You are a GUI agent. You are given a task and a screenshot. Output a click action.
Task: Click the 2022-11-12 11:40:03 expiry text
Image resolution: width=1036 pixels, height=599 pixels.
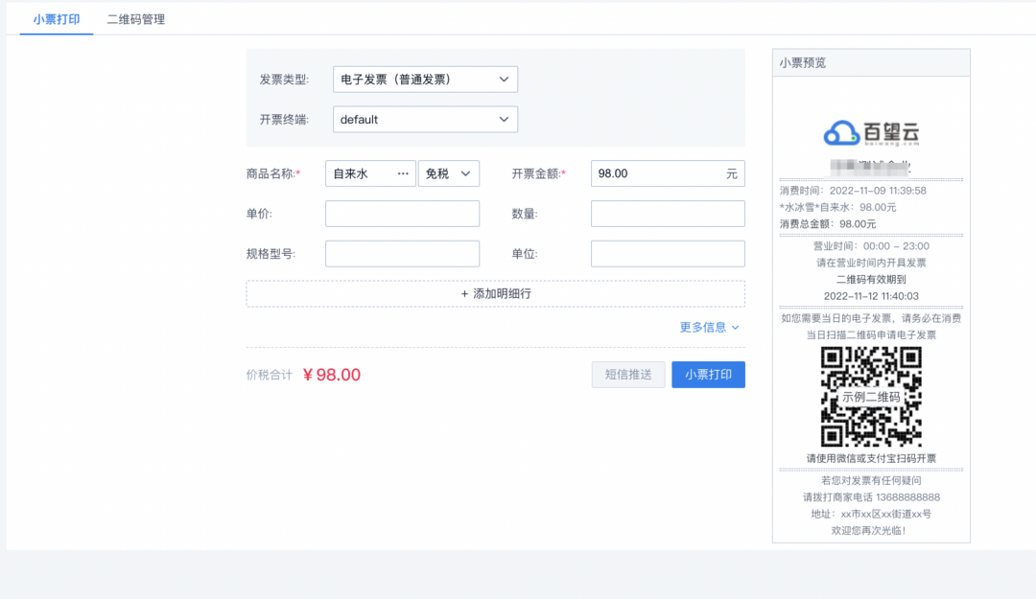[871, 296]
